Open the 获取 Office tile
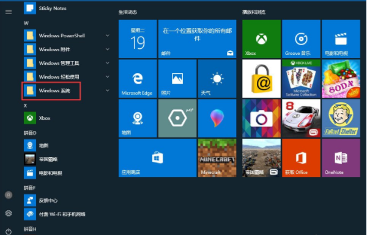The width and height of the screenshot is (367, 235). [301, 158]
